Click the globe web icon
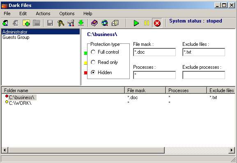The image size is (237, 163). 105,23
